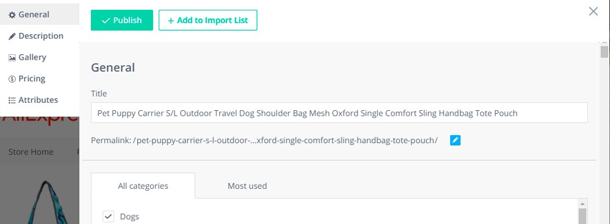This screenshot has height=224, width=610.
Task: Select the All categories tab
Action: pyautogui.click(x=143, y=186)
